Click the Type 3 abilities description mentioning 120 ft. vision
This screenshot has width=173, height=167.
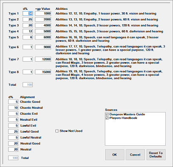107,25
